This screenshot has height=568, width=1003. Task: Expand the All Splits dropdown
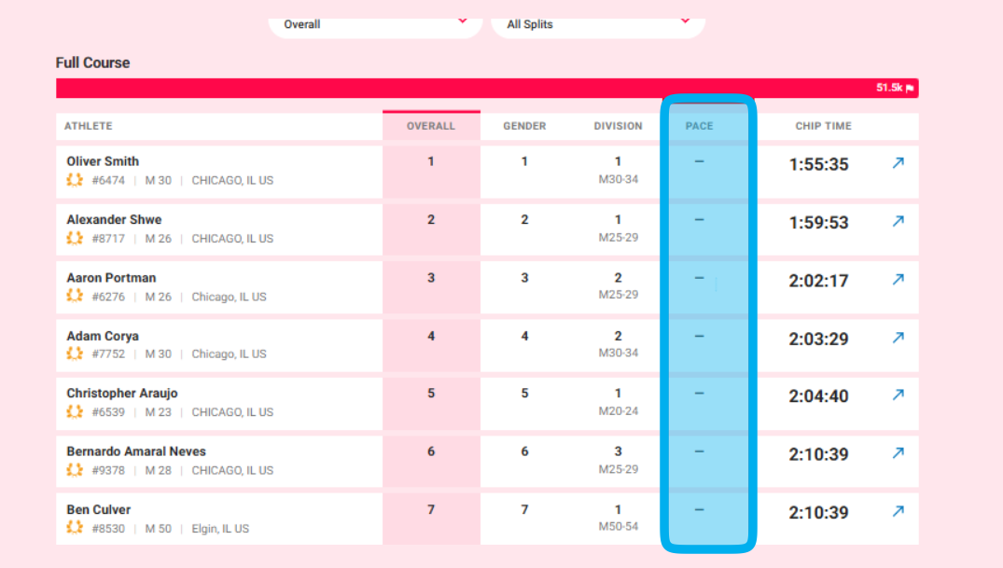[x=598, y=24]
